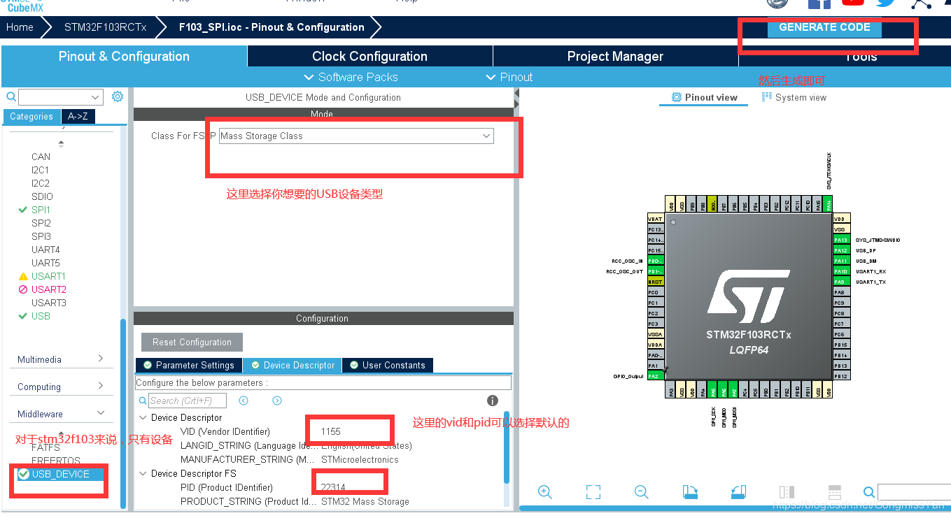
Task: Click the F103_SPI.ioc breadcrumb item
Action: (272, 27)
